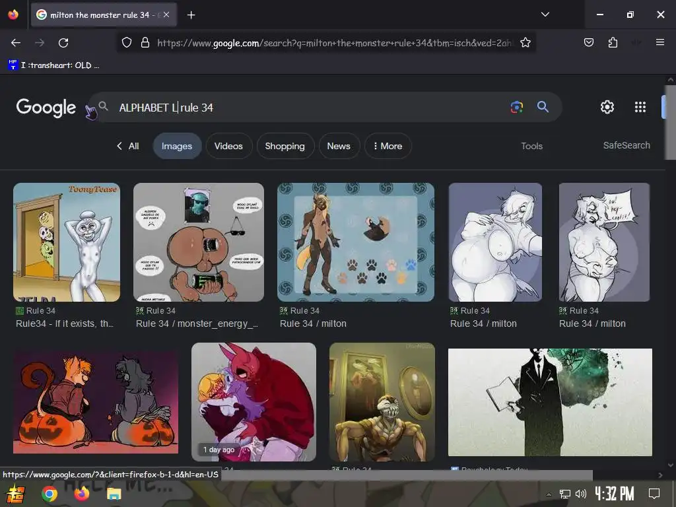Launch Google Chrome from taskbar

point(50,494)
